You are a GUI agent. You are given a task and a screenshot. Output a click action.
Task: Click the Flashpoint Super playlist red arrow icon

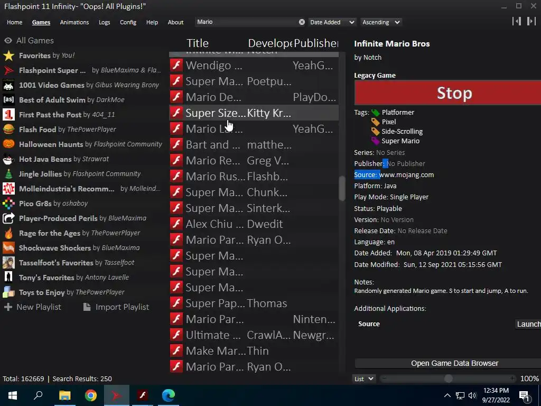pyautogui.click(x=8, y=70)
